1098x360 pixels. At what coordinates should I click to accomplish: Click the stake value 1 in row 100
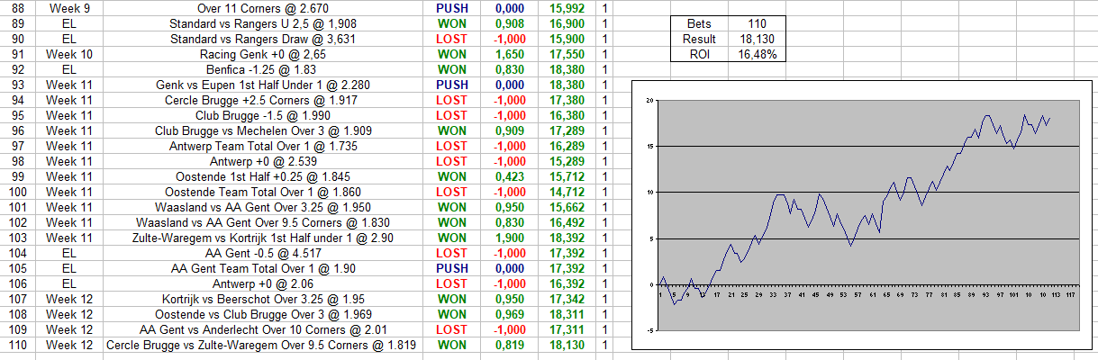click(x=604, y=192)
